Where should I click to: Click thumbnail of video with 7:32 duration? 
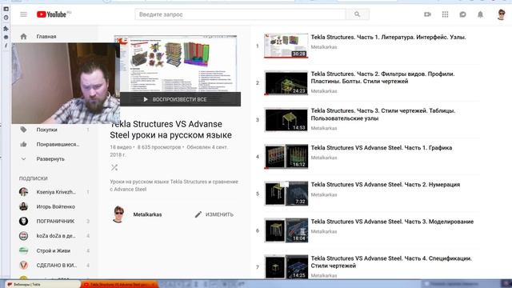(x=286, y=194)
